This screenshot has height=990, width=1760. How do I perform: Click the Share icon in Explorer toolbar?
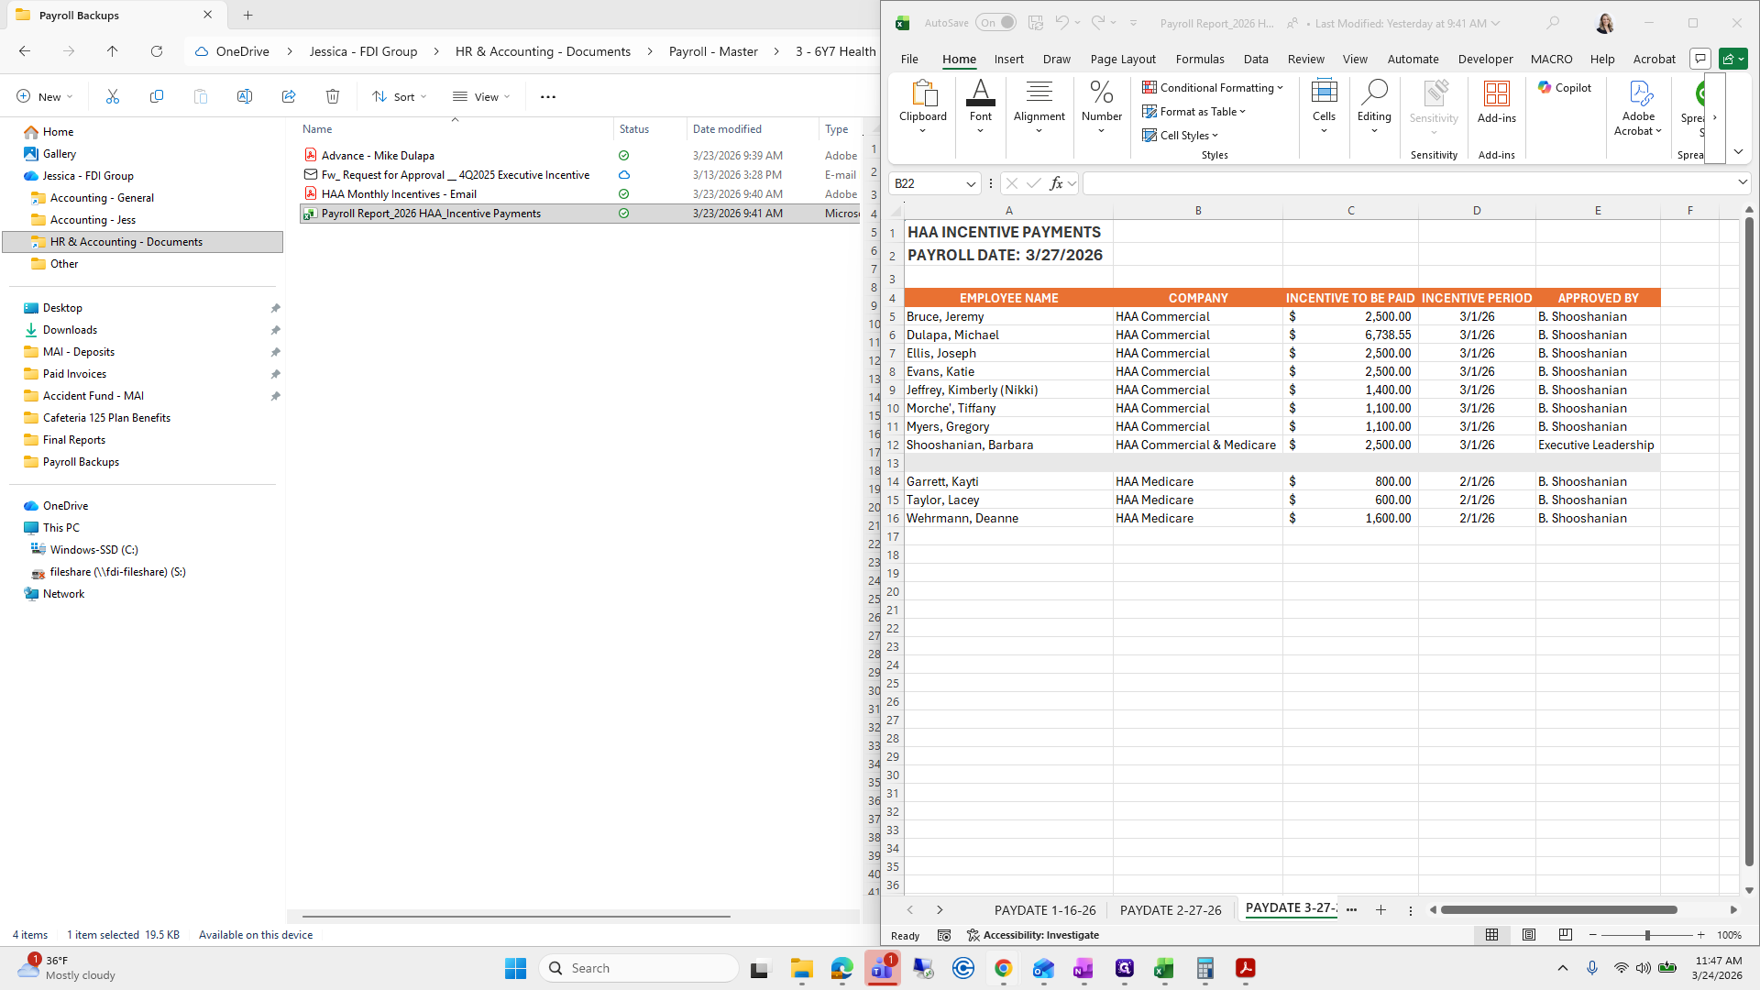coord(289,96)
